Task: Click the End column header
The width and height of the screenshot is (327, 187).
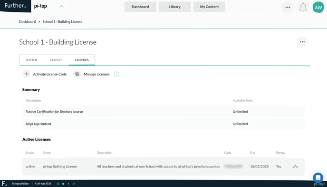Action: pos(252,153)
